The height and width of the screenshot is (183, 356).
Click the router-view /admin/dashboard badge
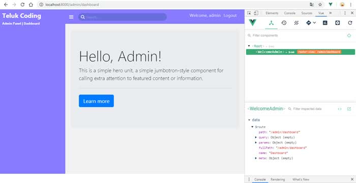coord(319,52)
